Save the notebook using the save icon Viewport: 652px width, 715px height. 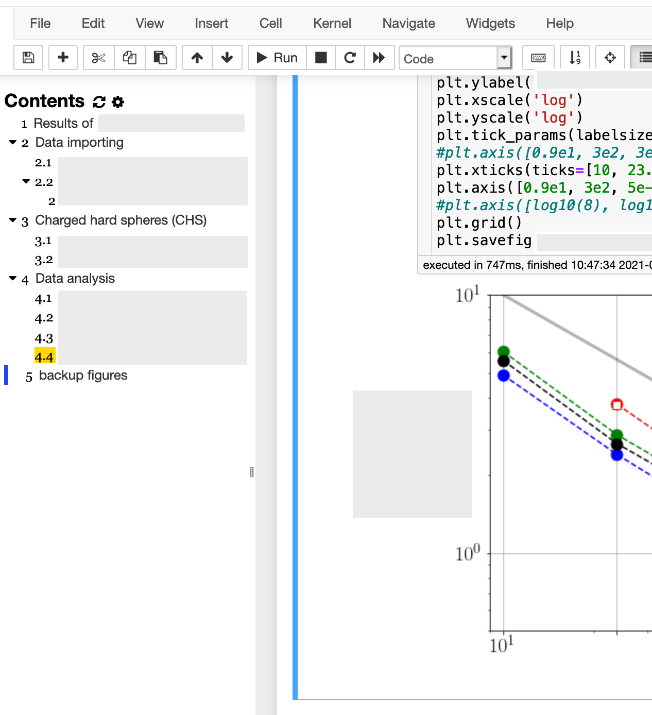[28, 58]
